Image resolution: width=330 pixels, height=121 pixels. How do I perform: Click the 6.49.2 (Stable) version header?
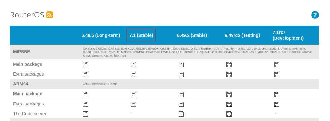pos(192,35)
